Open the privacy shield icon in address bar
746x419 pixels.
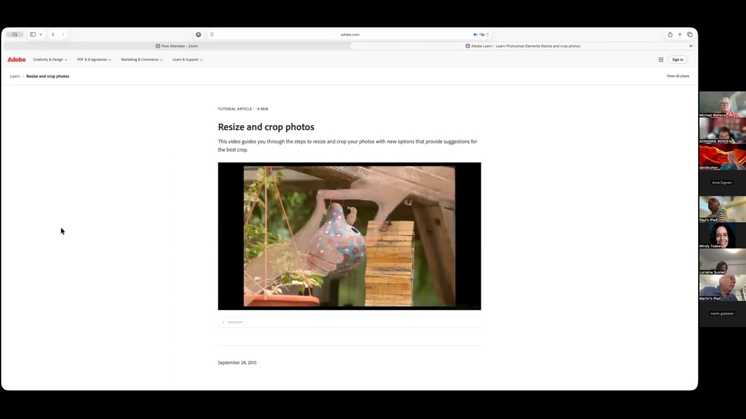[198, 34]
